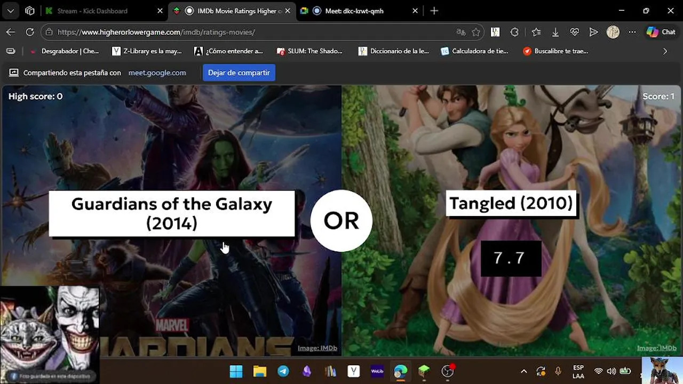Viewport: 683px width, 384px height.
Task: Open the Windows Start menu
Action: click(x=236, y=371)
